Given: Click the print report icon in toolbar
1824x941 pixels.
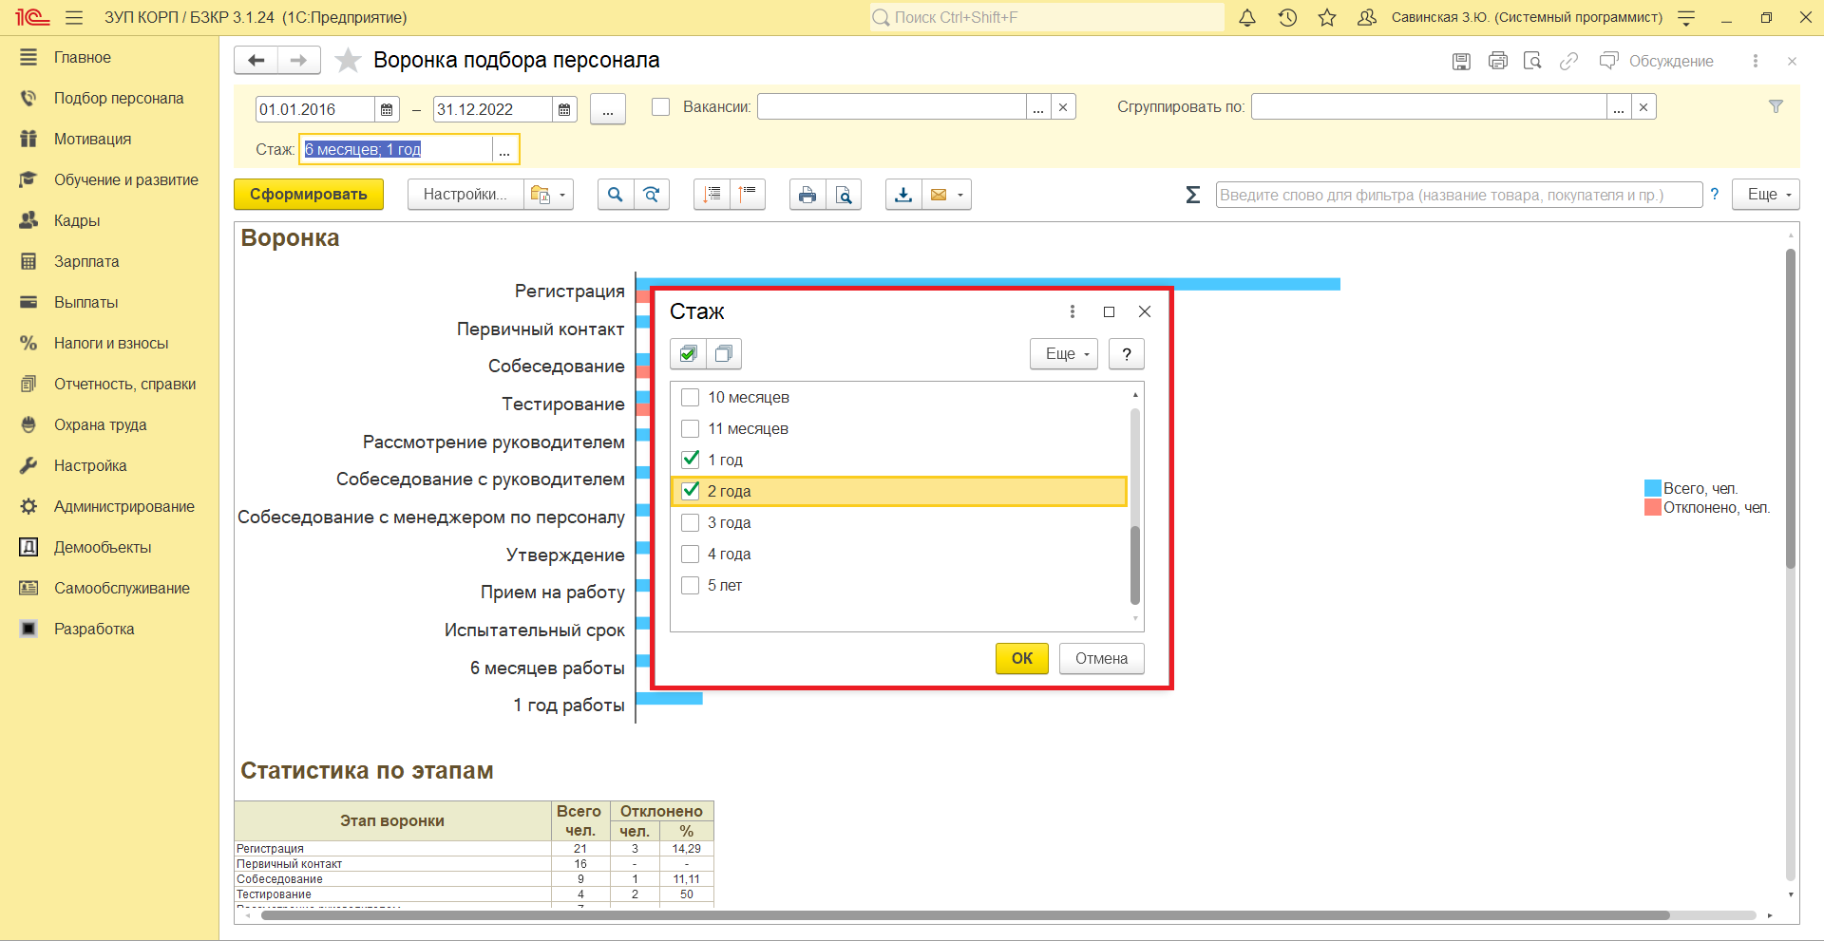Looking at the screenshot, I should point(807,195).
